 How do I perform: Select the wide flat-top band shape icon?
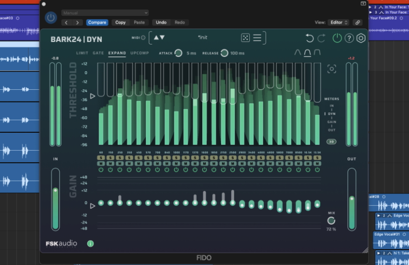(x=317, y=52)
